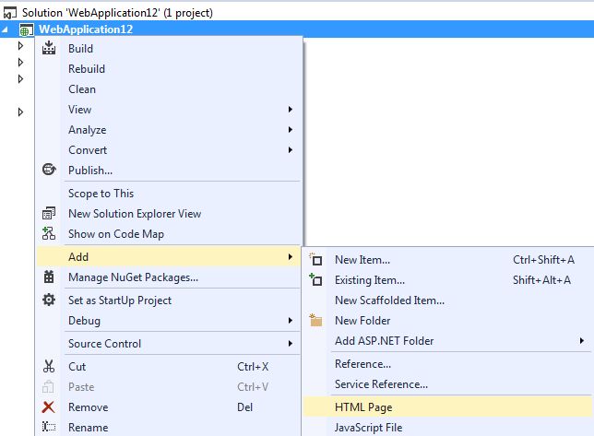Click the Cut scissors icon

click(x=49, y=366)
